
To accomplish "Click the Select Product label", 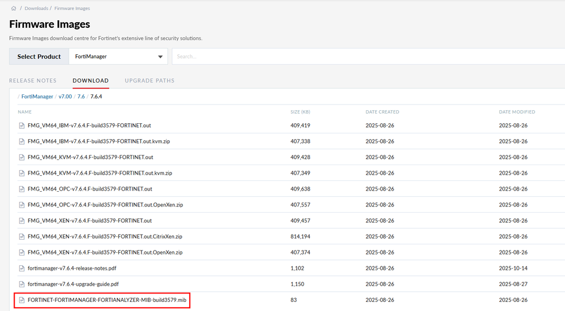I will [x=39, y=57].
